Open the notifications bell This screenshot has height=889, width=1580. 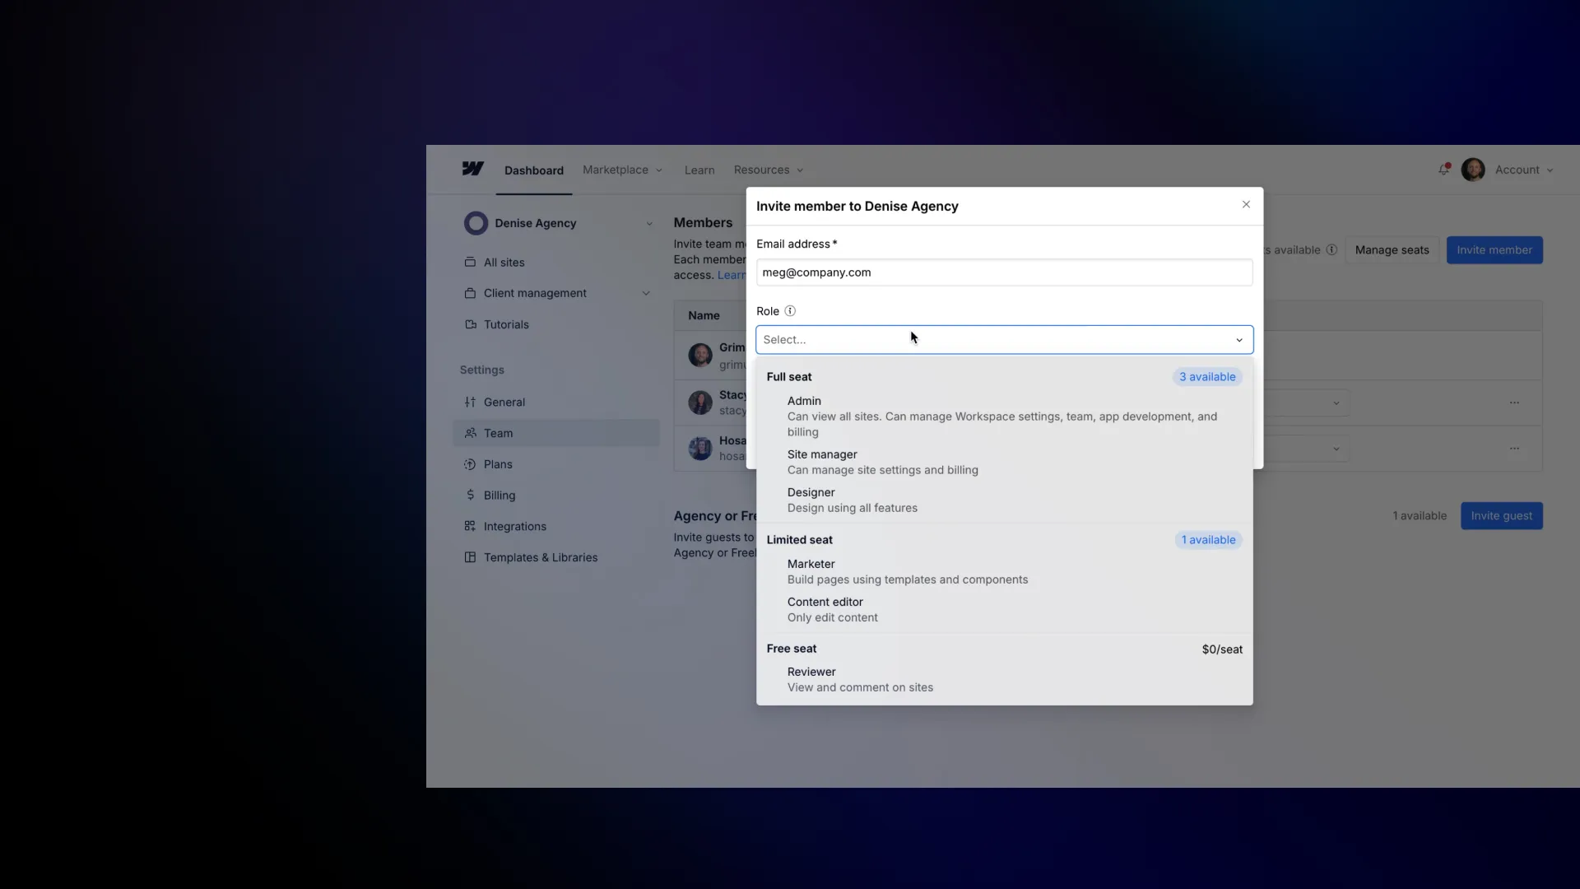pos(1443,170)
